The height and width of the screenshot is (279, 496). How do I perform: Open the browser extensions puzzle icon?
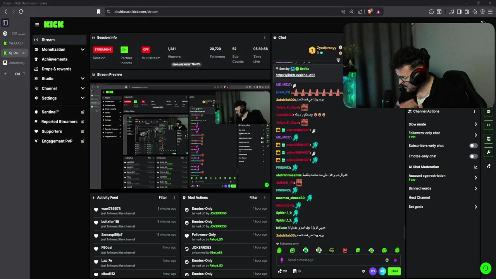(x=431, y=12)
